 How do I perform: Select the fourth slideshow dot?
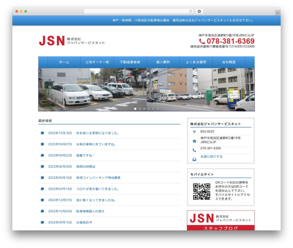[149, 109]
